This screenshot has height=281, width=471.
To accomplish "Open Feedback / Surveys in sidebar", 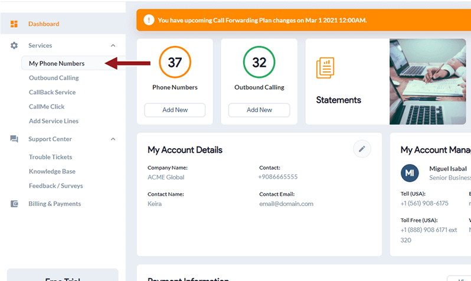I will pyautogui.click(x=56, y=186).
